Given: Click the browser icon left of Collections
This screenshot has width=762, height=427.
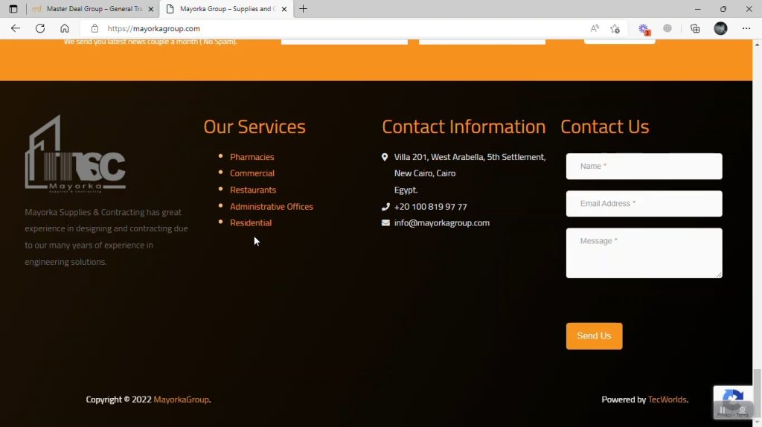Looking at the screenshot, I should click(667, 29).
